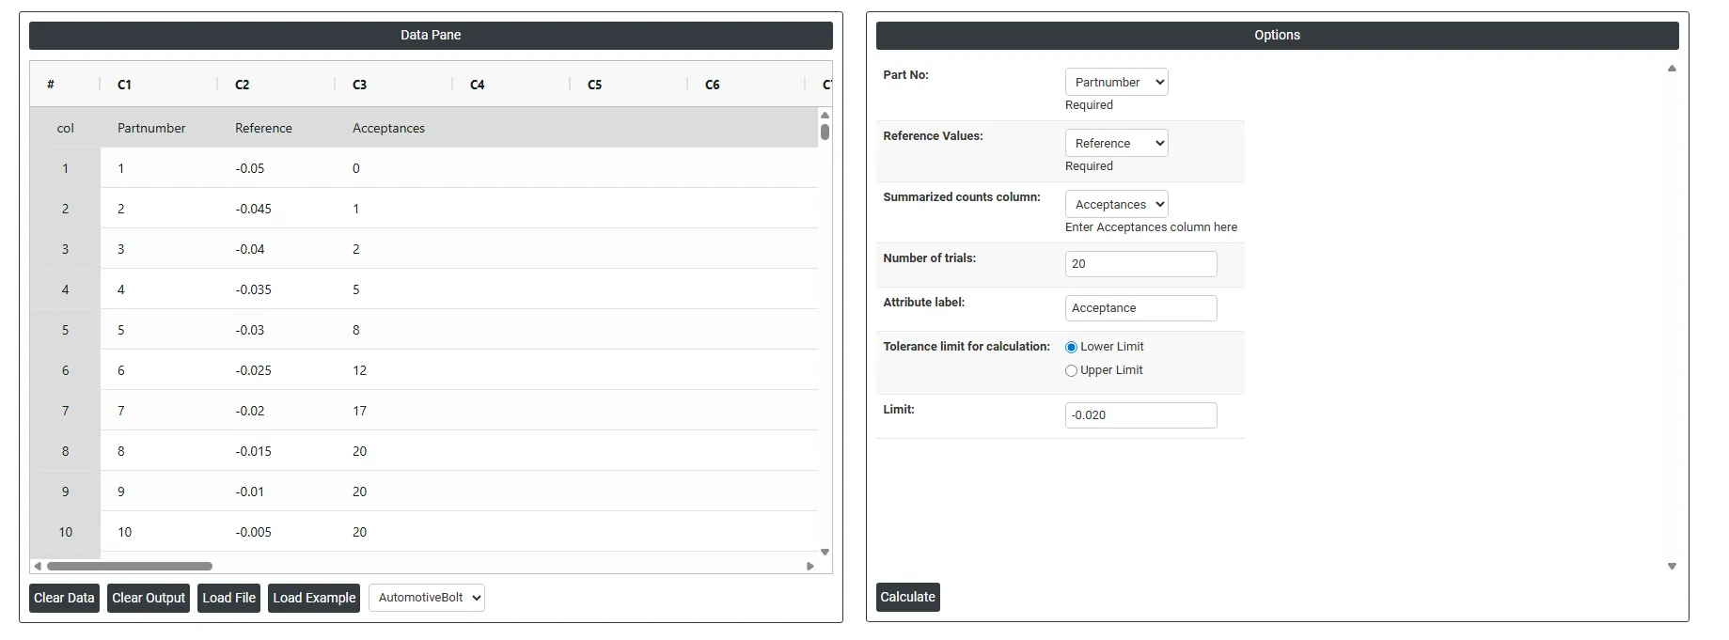Image resolution: width=1729 pixels, height=640 pixels.
Task: Click the data table scroll up arrow
Action: (825, 115)
